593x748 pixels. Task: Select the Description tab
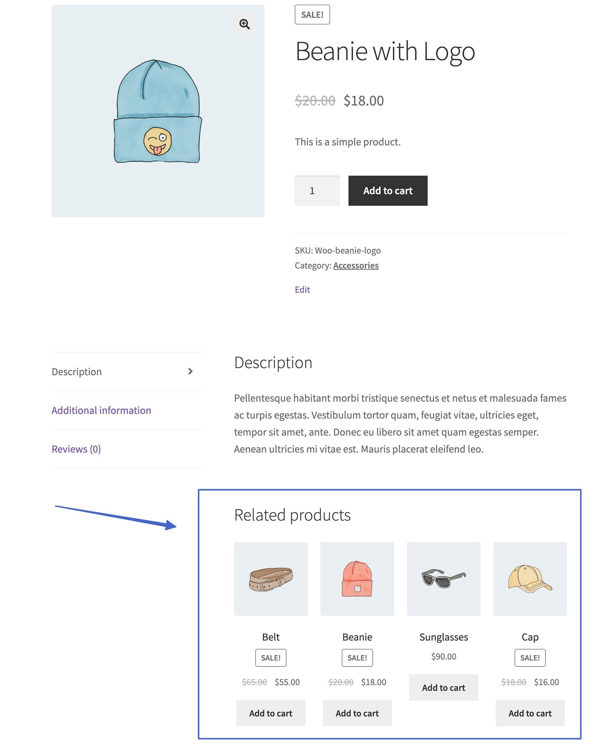pos(76,371)
